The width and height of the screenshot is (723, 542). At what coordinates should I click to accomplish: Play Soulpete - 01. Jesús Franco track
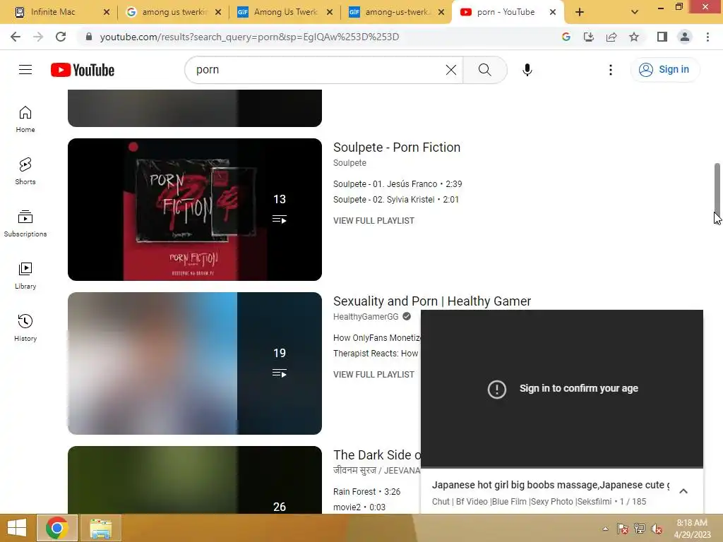[398, 184]
